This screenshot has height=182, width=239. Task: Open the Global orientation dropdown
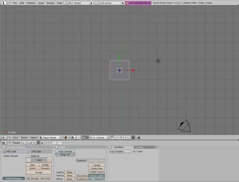click(102, 138)
